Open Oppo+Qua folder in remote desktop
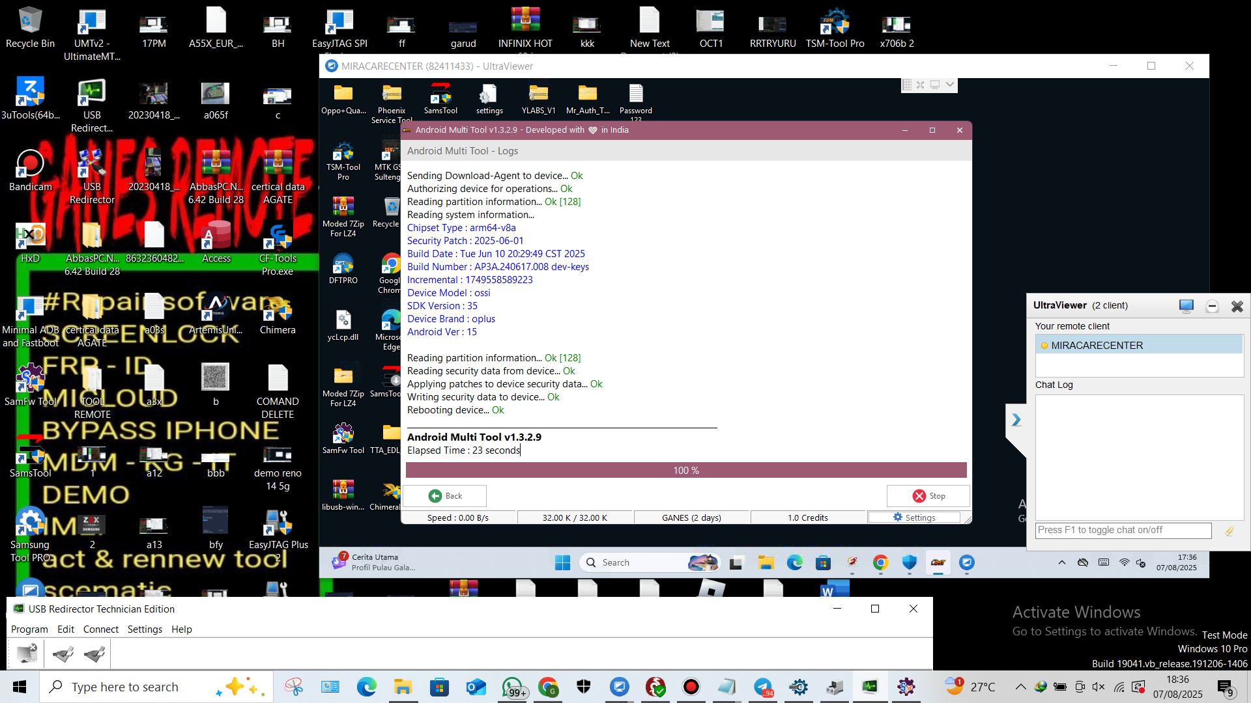This screenshot has width=1251, height=703. point(343,100)
